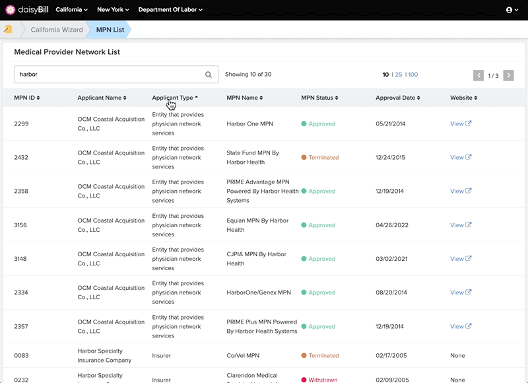Click the daisyBill flower logo
This screenshot has width=528, height=383.
11,10
